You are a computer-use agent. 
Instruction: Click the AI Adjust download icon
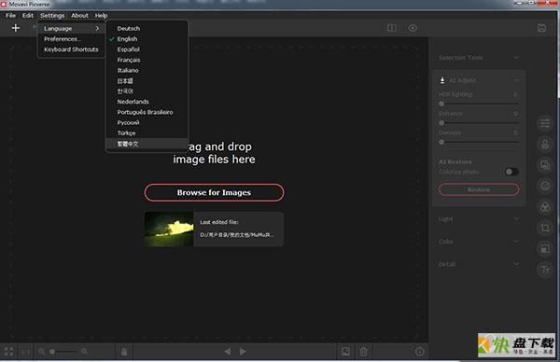pos(442,80)
